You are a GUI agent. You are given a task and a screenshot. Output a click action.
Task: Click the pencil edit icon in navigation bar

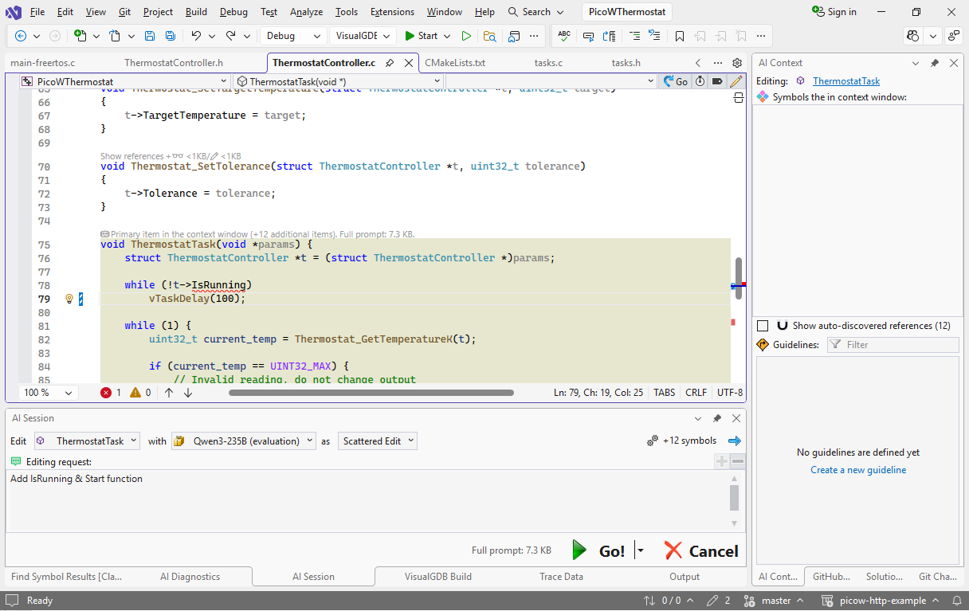(736, 81)
